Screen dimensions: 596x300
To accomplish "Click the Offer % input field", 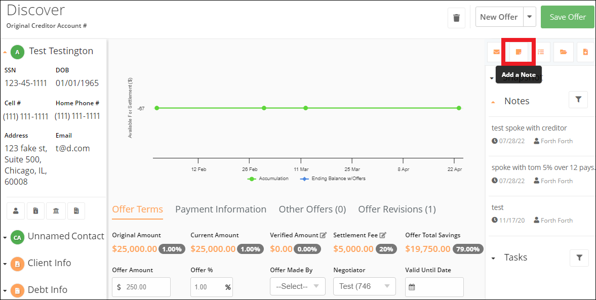I will tap(212, 287).
